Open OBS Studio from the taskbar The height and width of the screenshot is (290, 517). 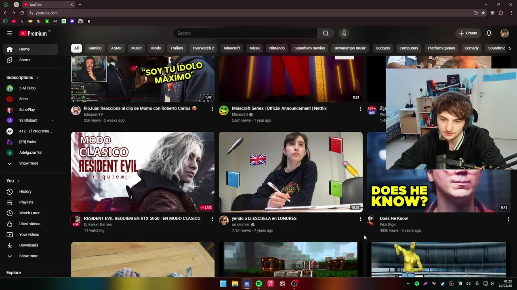click(294, 284)
